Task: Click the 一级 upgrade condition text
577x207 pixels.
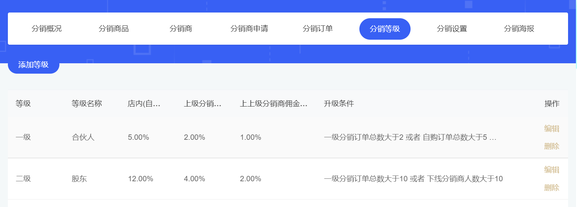Action: coord(410,137)
